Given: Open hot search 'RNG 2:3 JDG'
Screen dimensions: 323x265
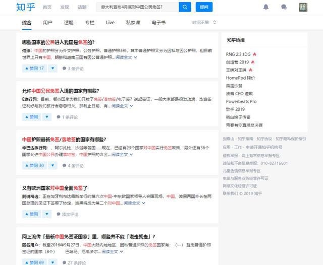Looking at the screenshot, I should [x=241, y=54].
